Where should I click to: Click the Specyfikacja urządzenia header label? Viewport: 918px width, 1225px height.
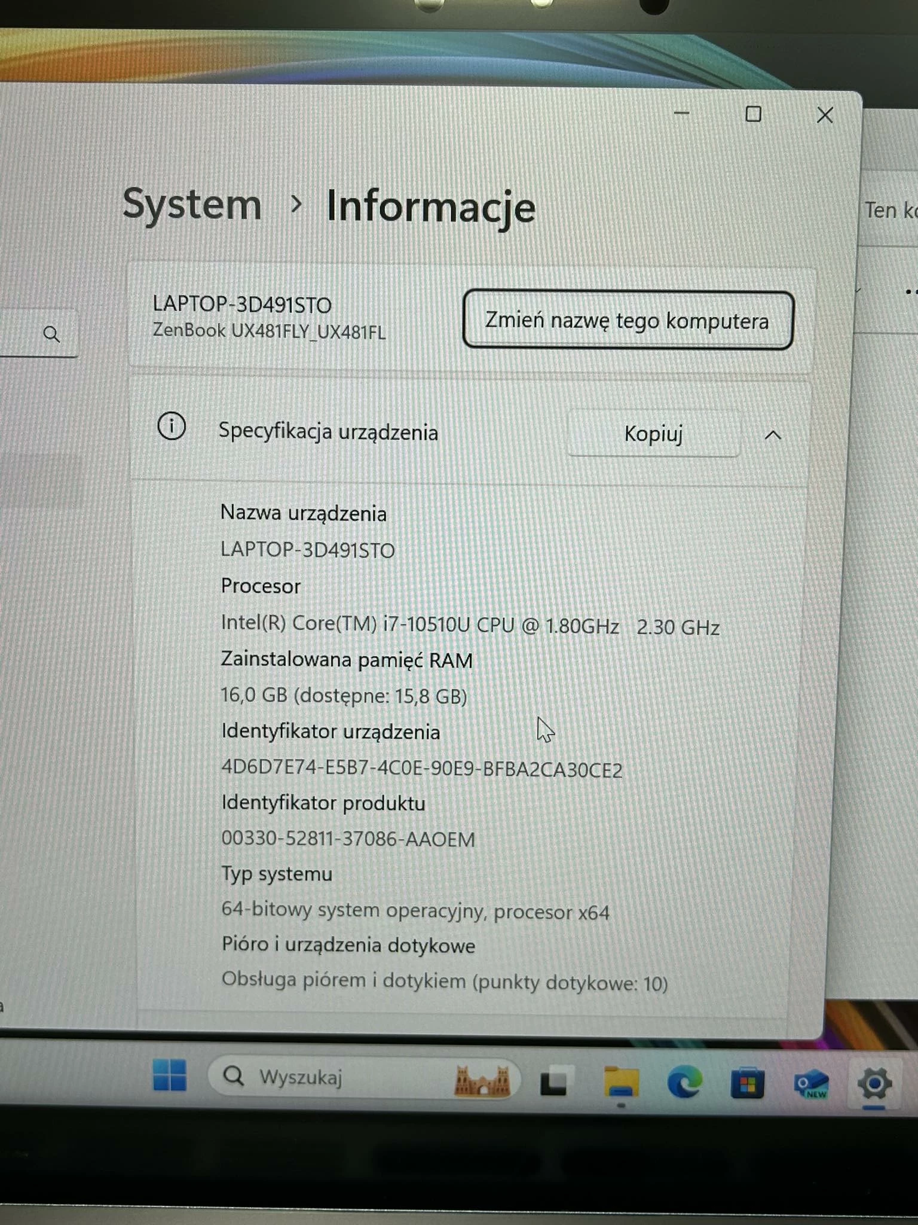(x=328, y=432)
